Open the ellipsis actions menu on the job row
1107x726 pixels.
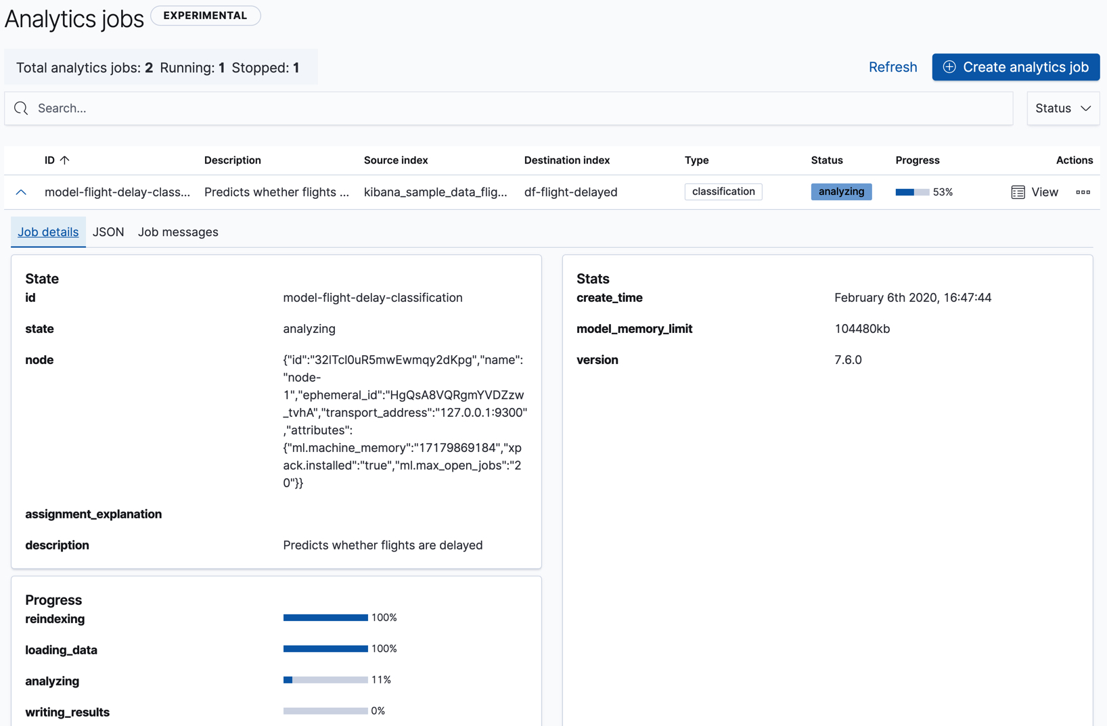coord(1083,192)
